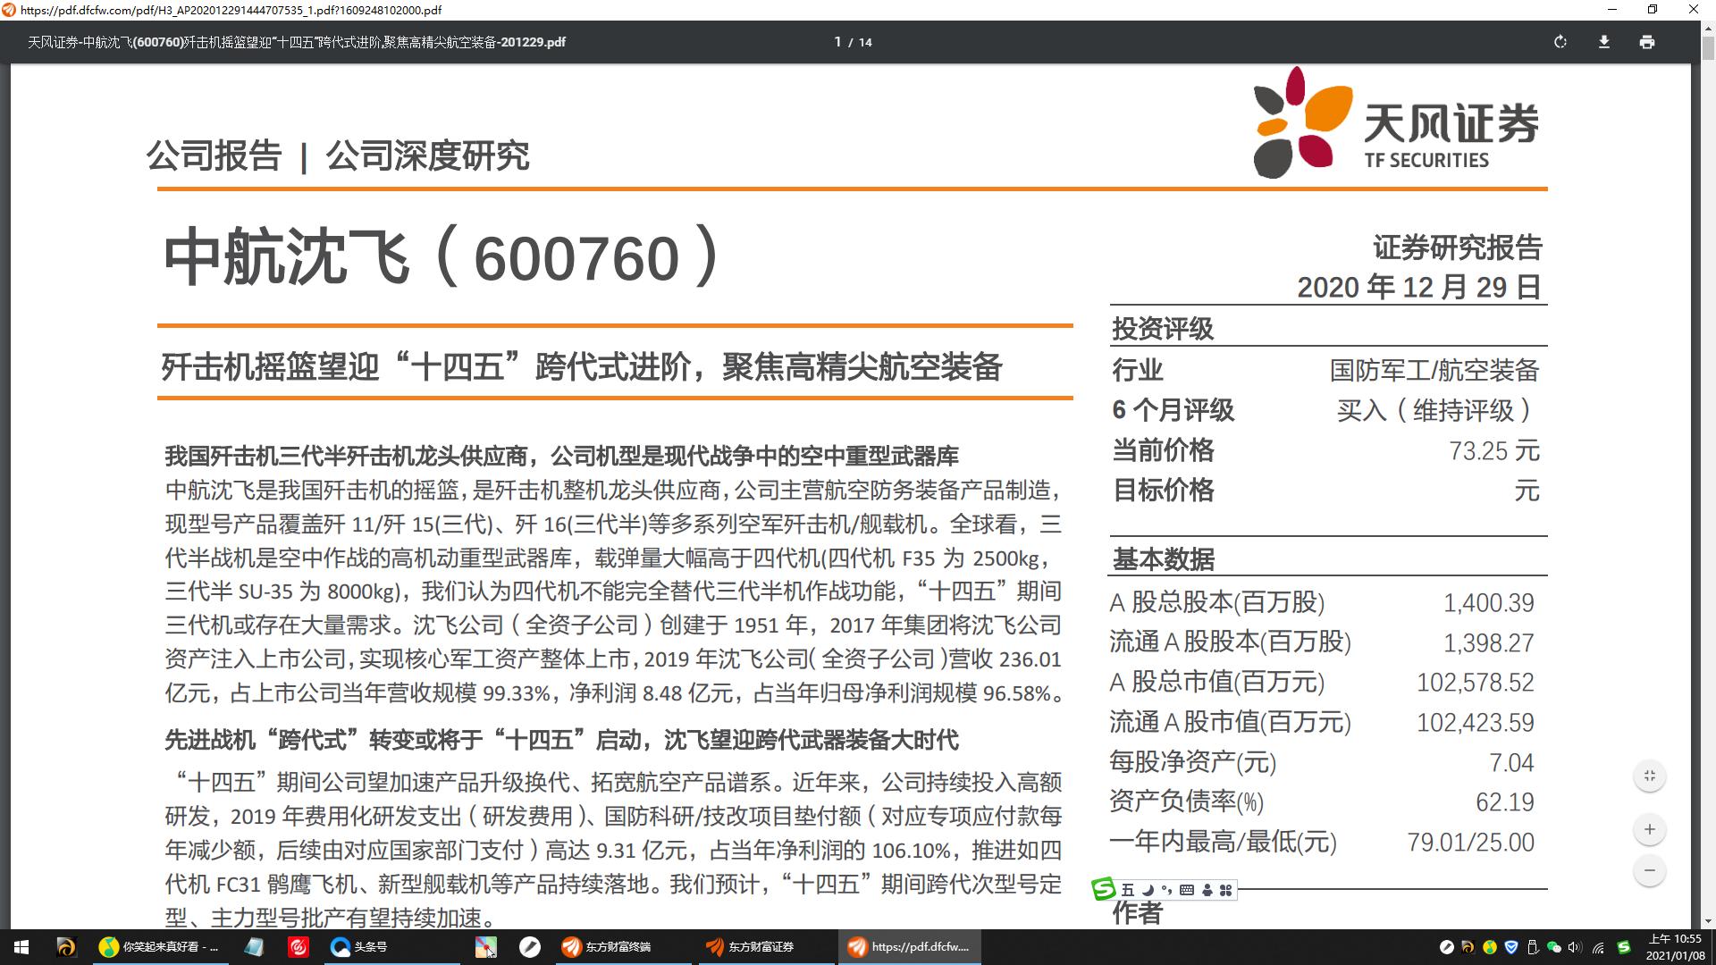This screenshot has height=965, width=1716.
Task: Open the clock showing 上午 10:55
Action: point(1675,947)
